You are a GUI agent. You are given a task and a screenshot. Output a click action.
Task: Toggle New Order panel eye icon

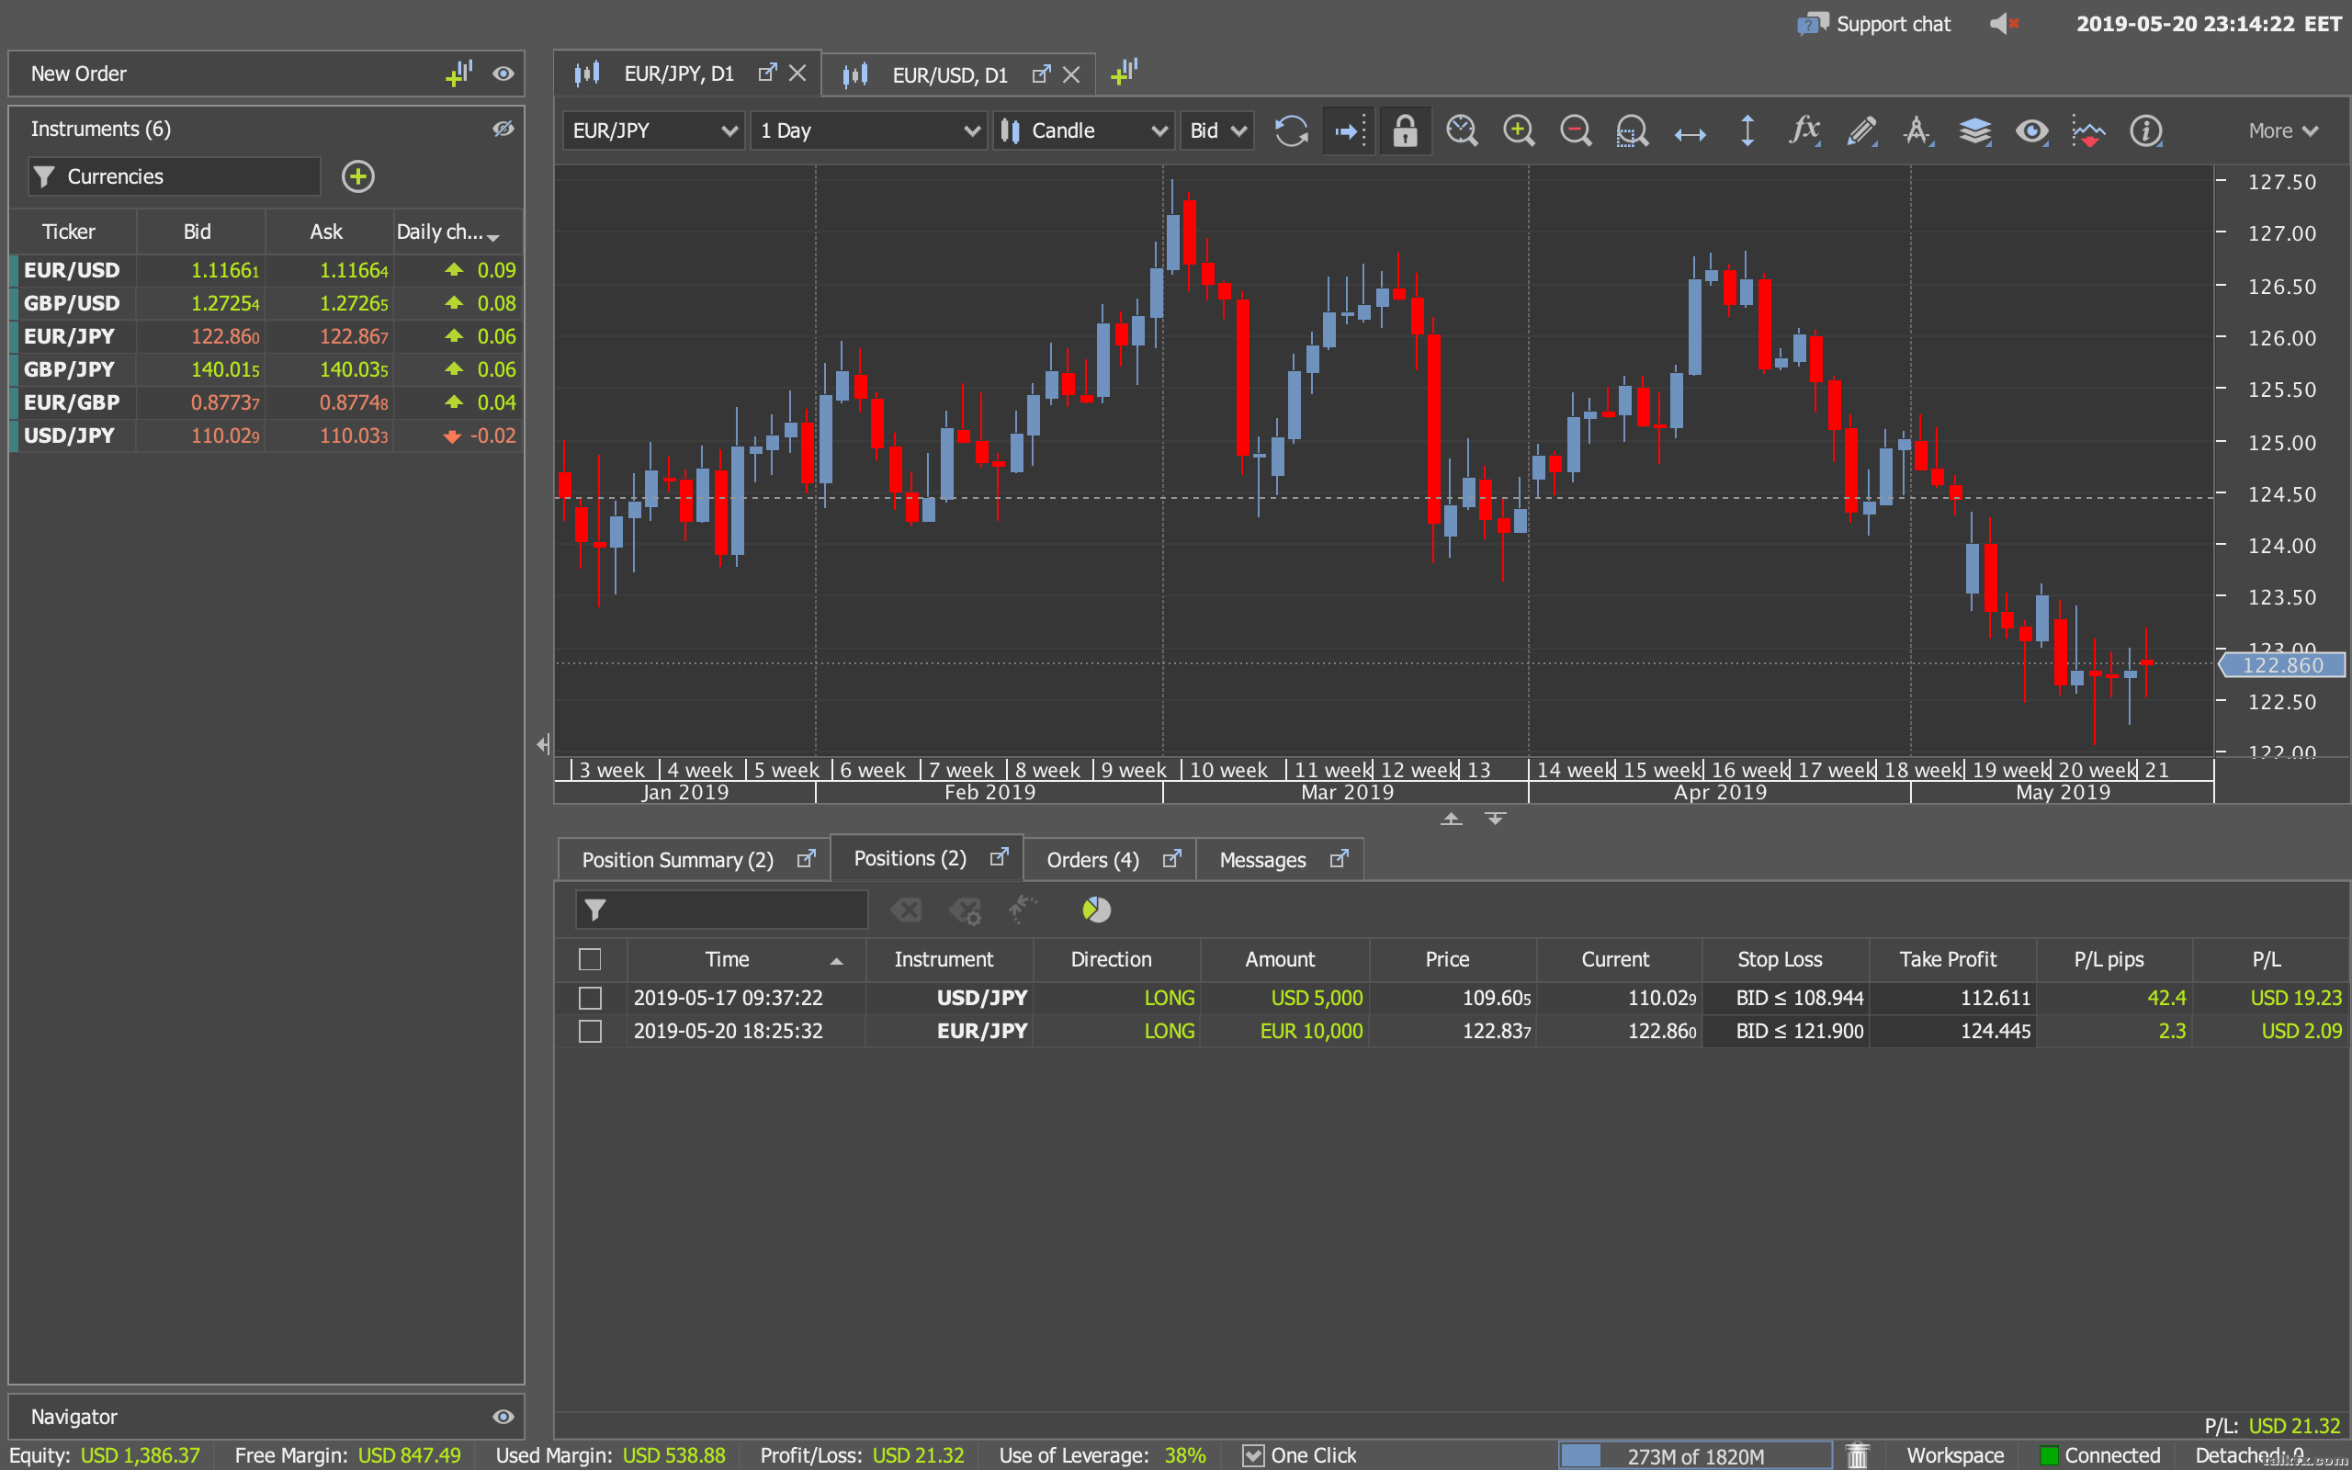click(x=503, y=73)
